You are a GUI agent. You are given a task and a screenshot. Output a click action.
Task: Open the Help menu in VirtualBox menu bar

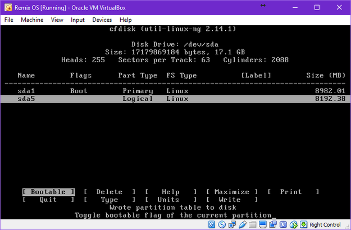point(126,20)
